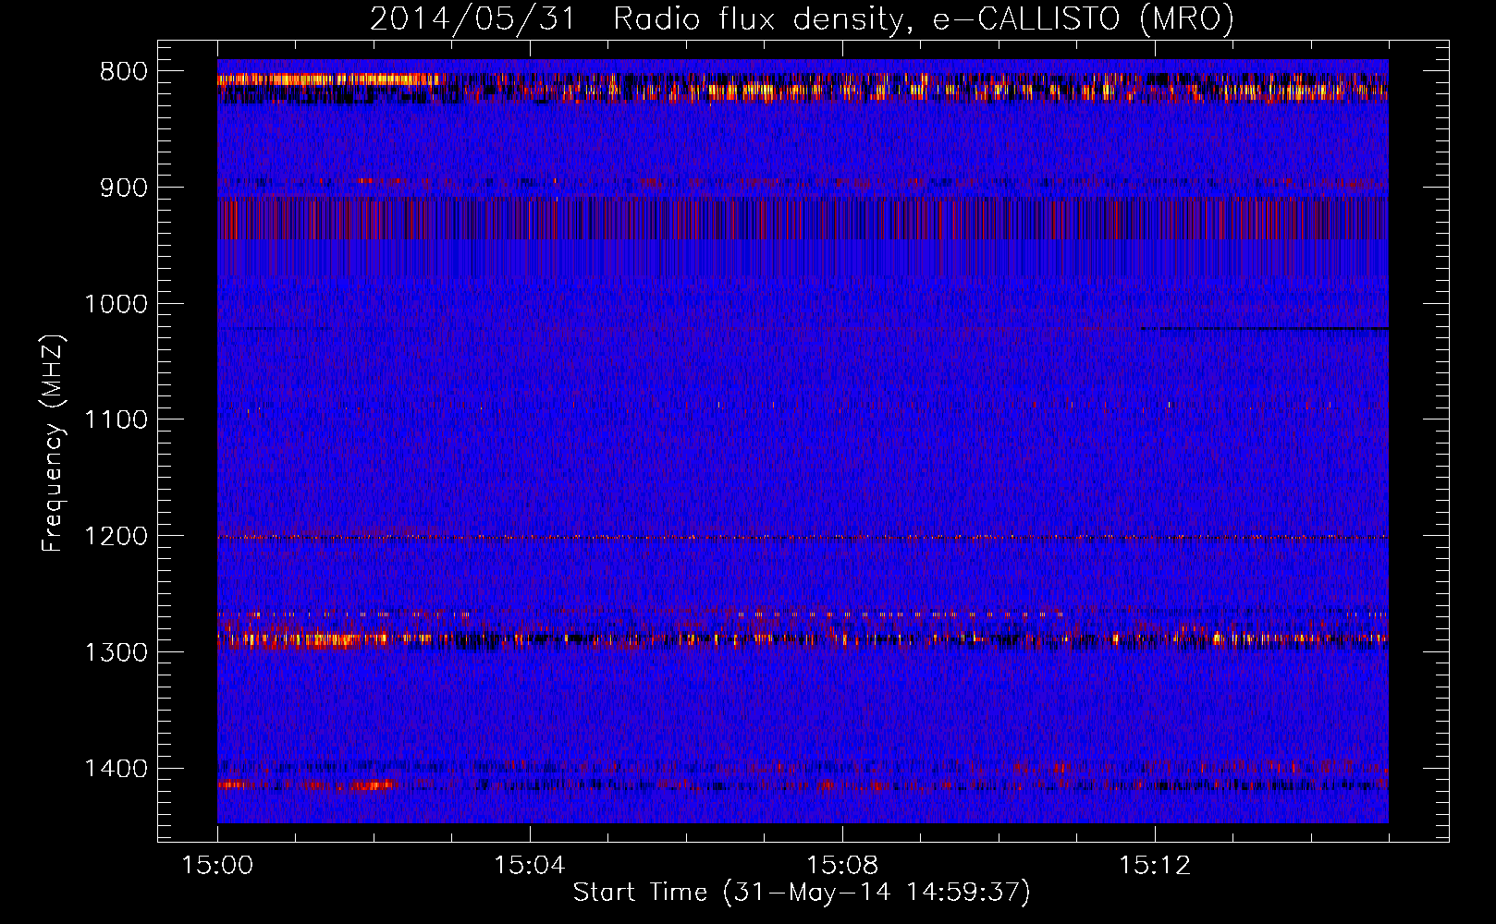This screenshot has width=1496, height=924.
Task: Click the 15:00 time tick label
Action: pos(217,865)
